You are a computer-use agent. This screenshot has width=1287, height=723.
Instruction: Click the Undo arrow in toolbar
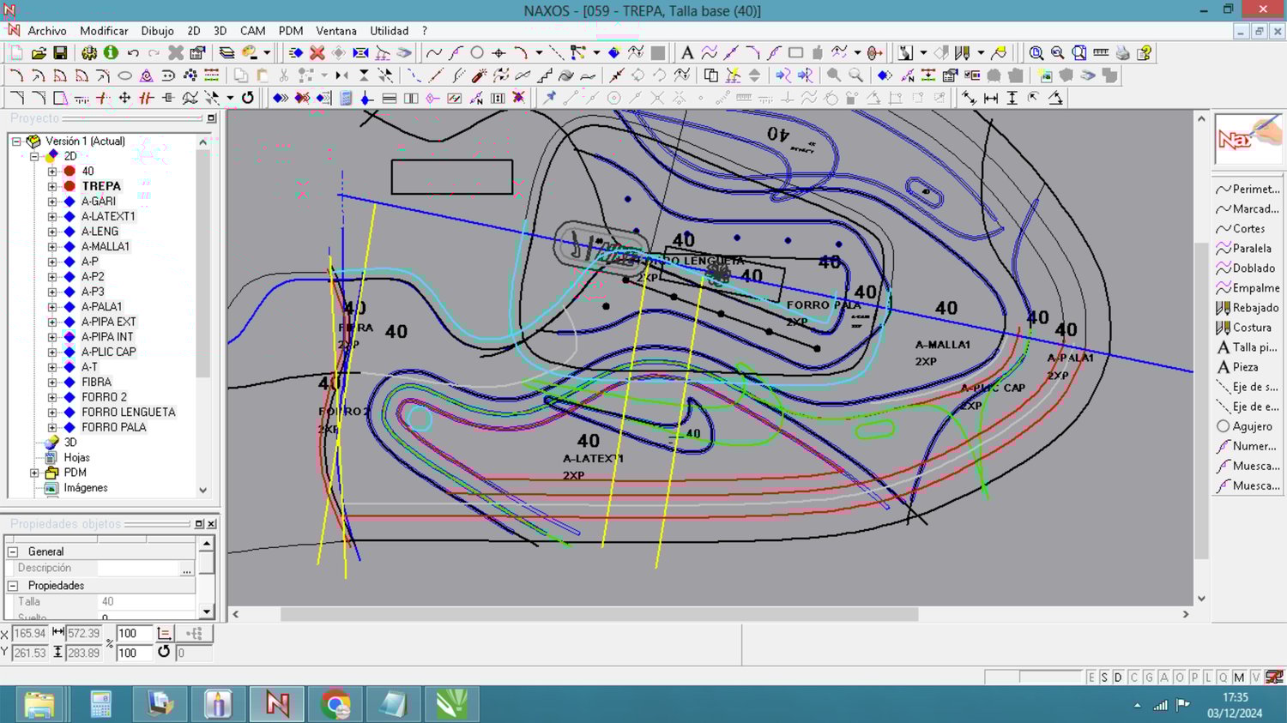[x=133, y=53]
